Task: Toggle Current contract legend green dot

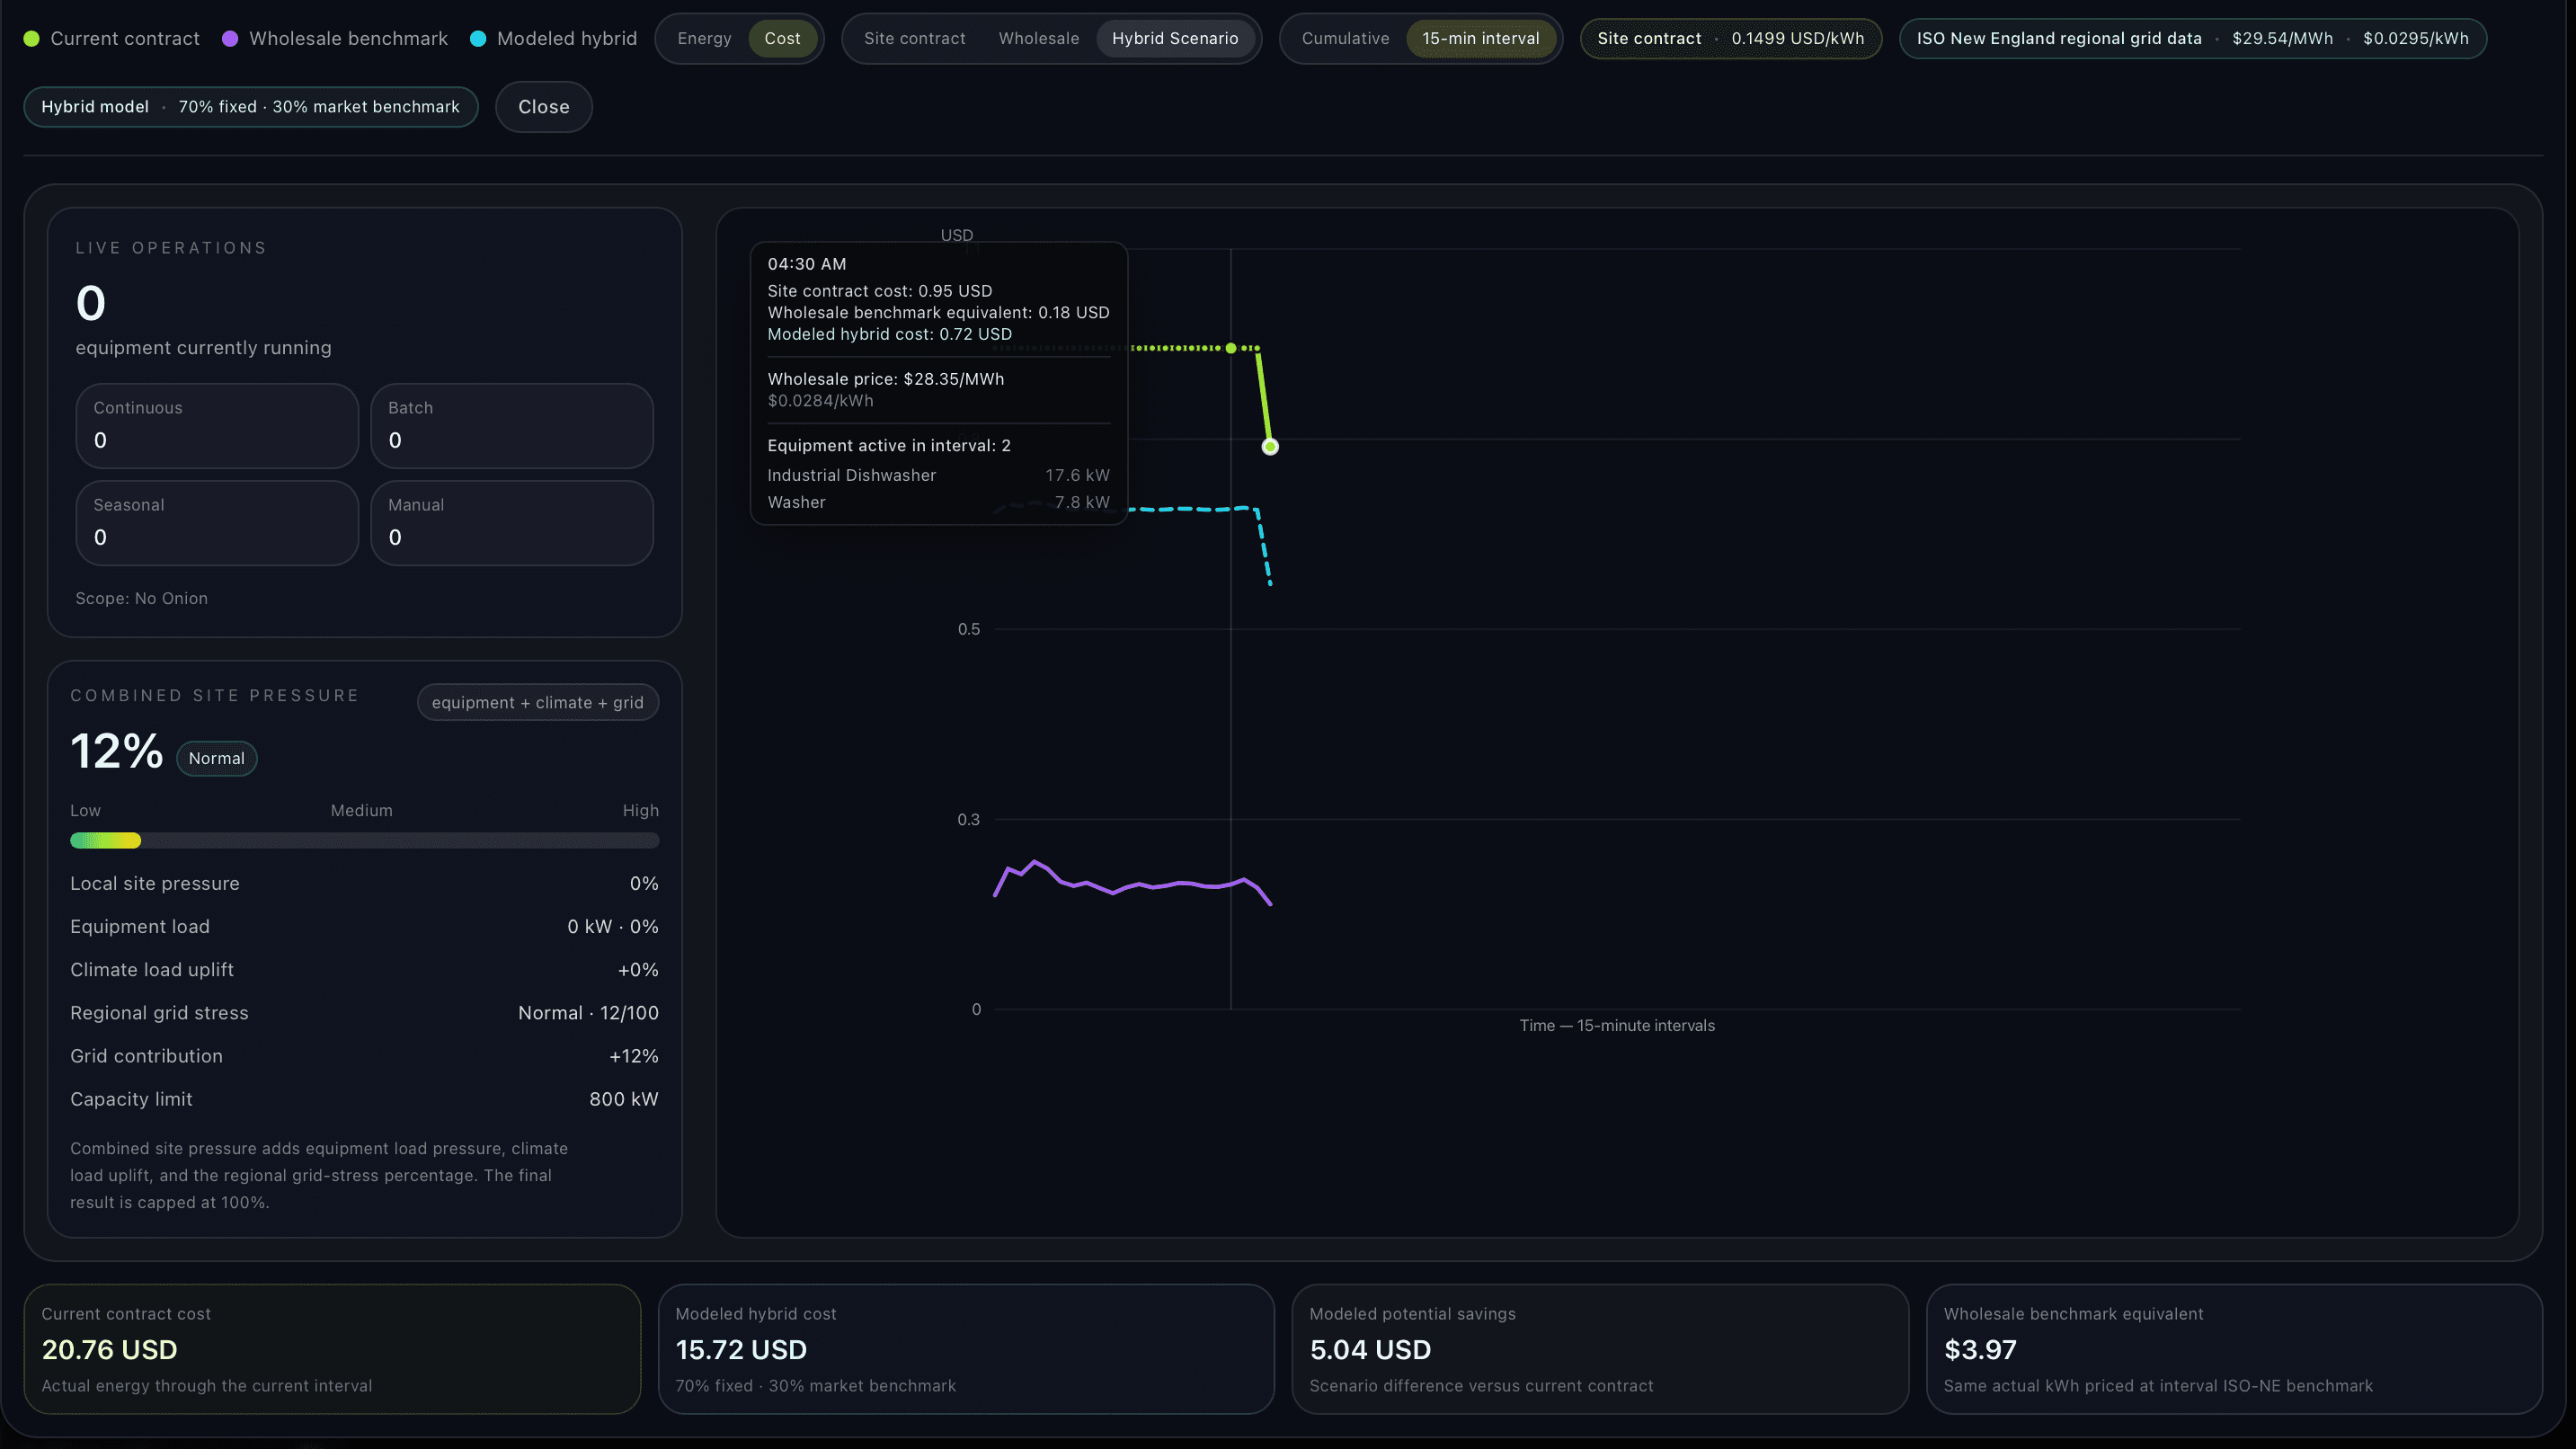Action: pos(31,39)
